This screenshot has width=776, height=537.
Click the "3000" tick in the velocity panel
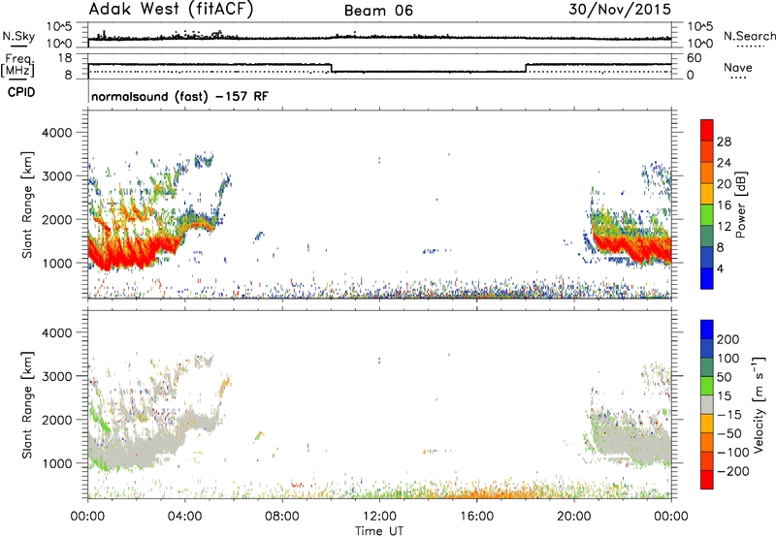[x=56, y=376]
